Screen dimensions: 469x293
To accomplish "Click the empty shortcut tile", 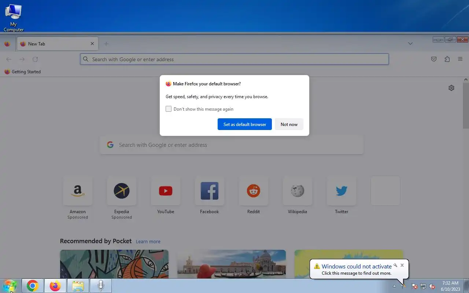I will 385,191.
